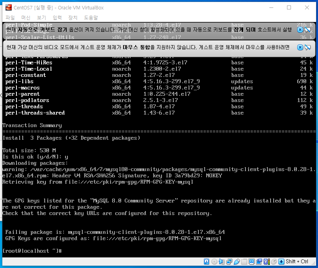
Task: Click the 'perl-libs' package name
Action: [x=19, y=81]
